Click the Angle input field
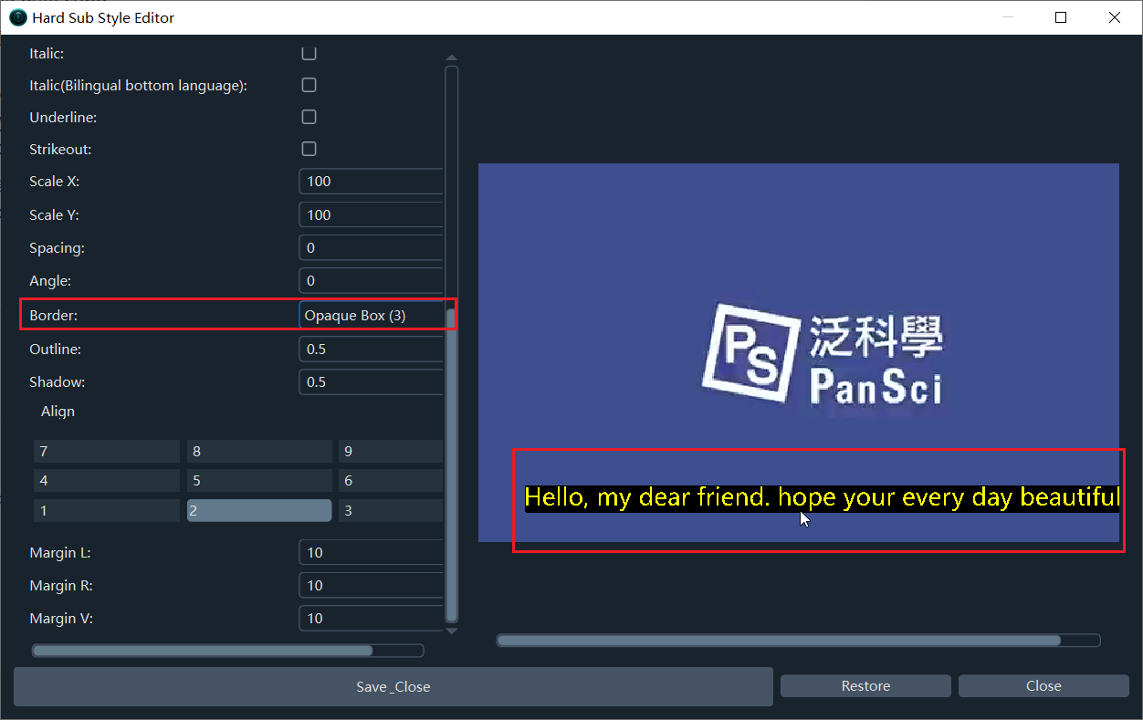Image resolution: width=1143 pixels, height=720 pixels. click(x=372, y=281)
